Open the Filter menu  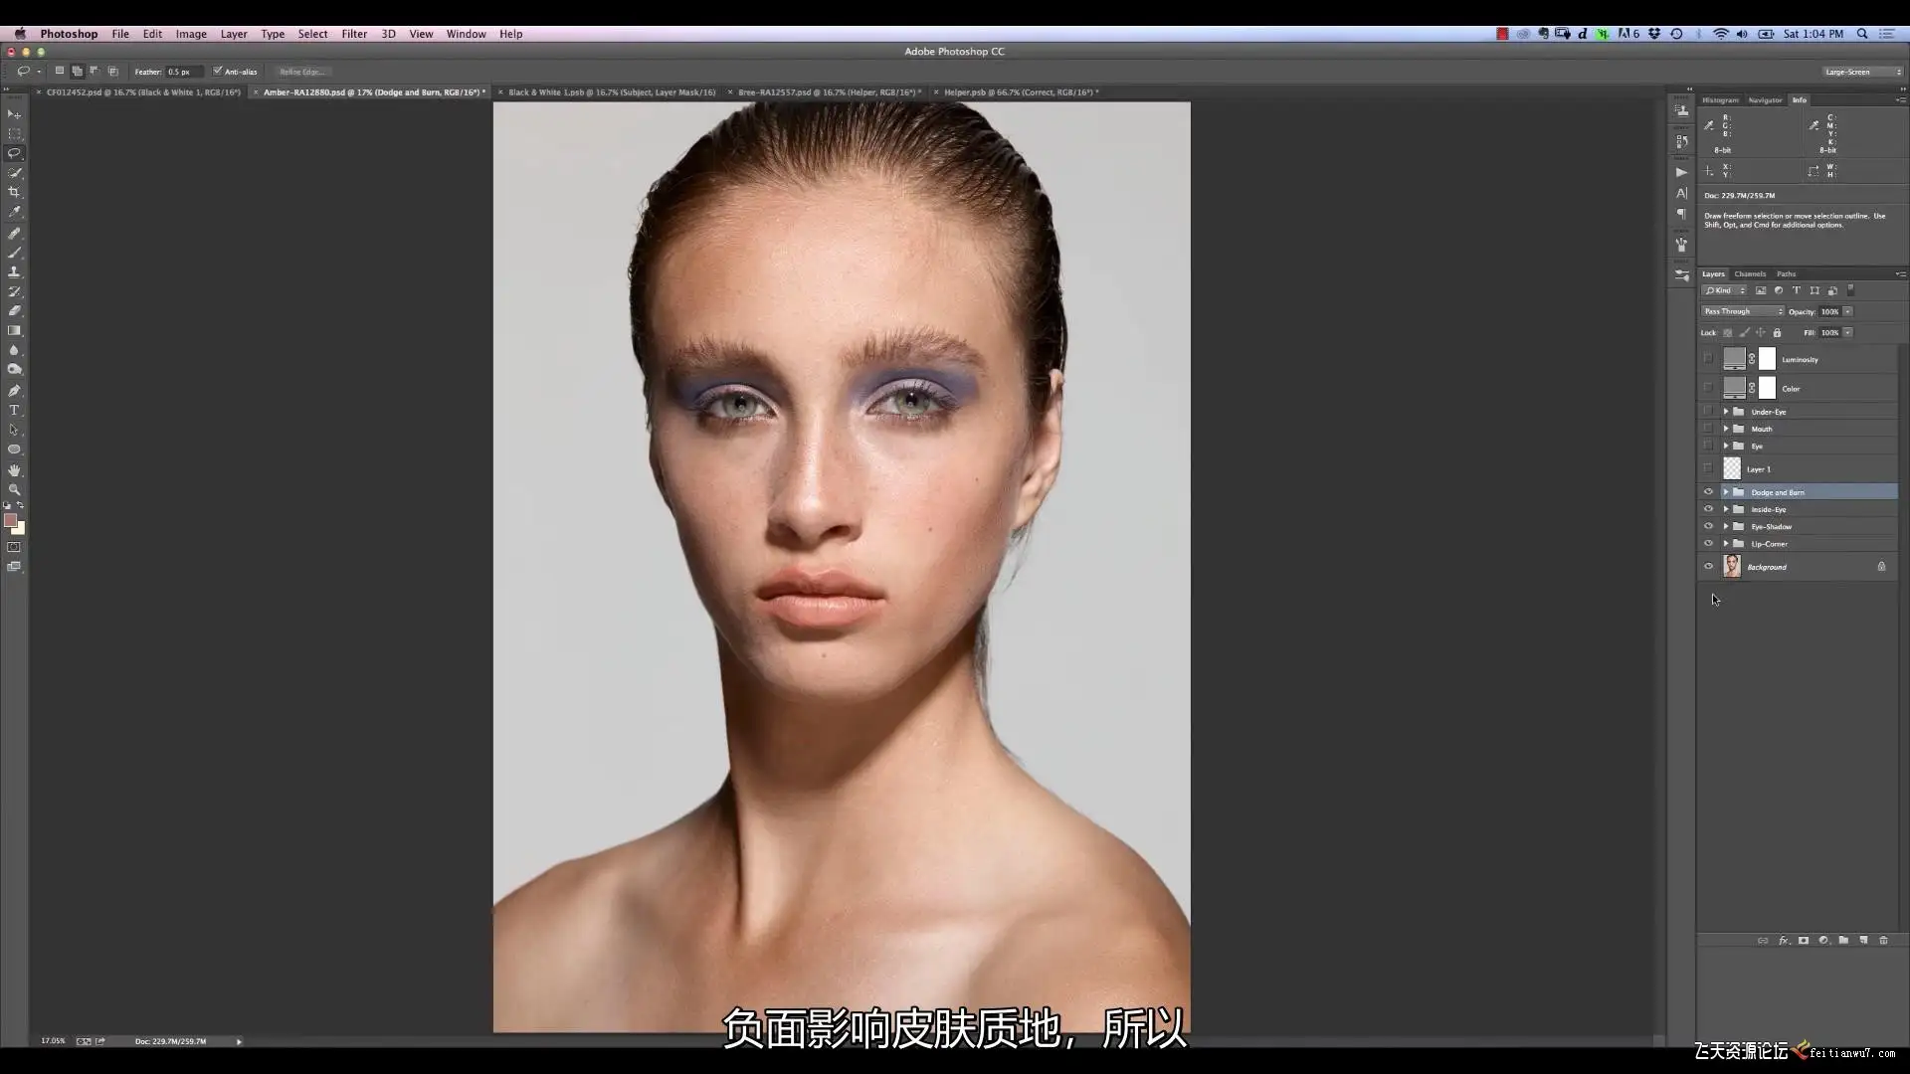pyautogui.click(x=354, y=34)
